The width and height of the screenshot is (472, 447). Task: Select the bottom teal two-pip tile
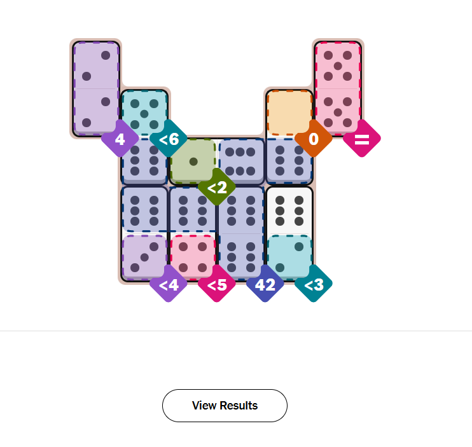tap(289, 258)
